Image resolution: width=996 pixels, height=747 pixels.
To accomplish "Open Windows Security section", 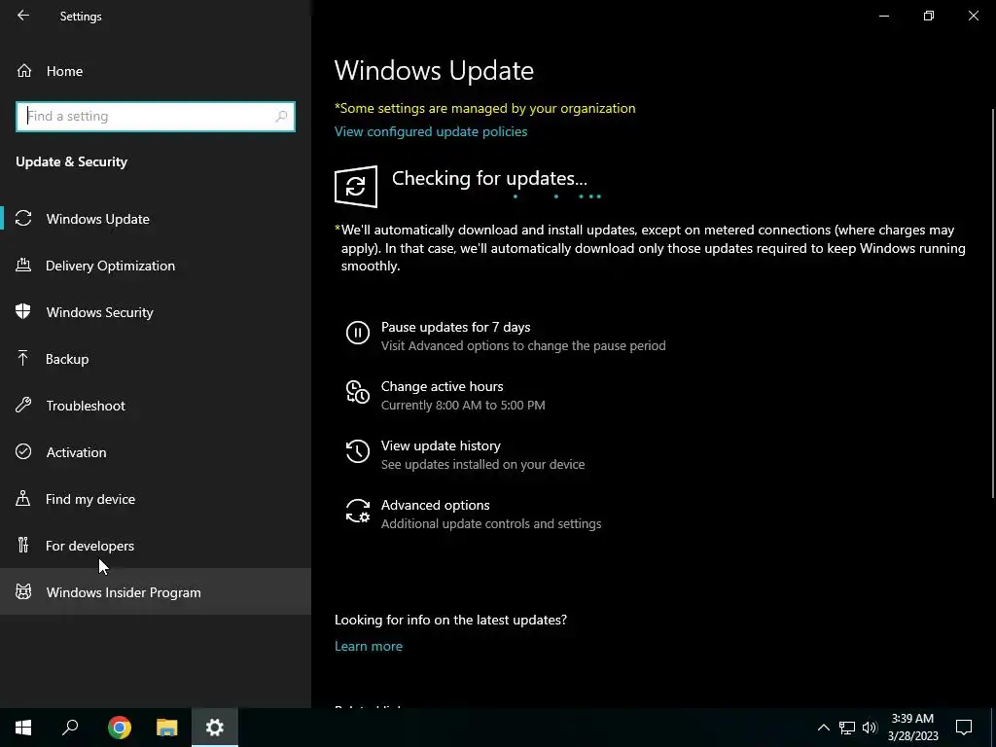I will pos(156,312).
